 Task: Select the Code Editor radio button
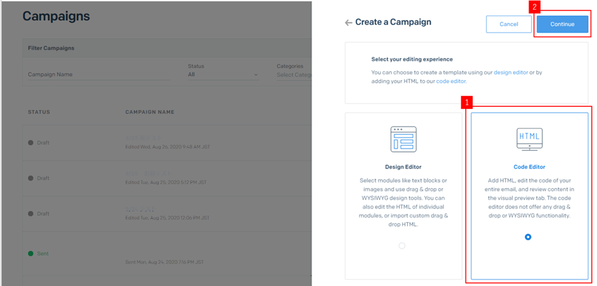(528, 237)
